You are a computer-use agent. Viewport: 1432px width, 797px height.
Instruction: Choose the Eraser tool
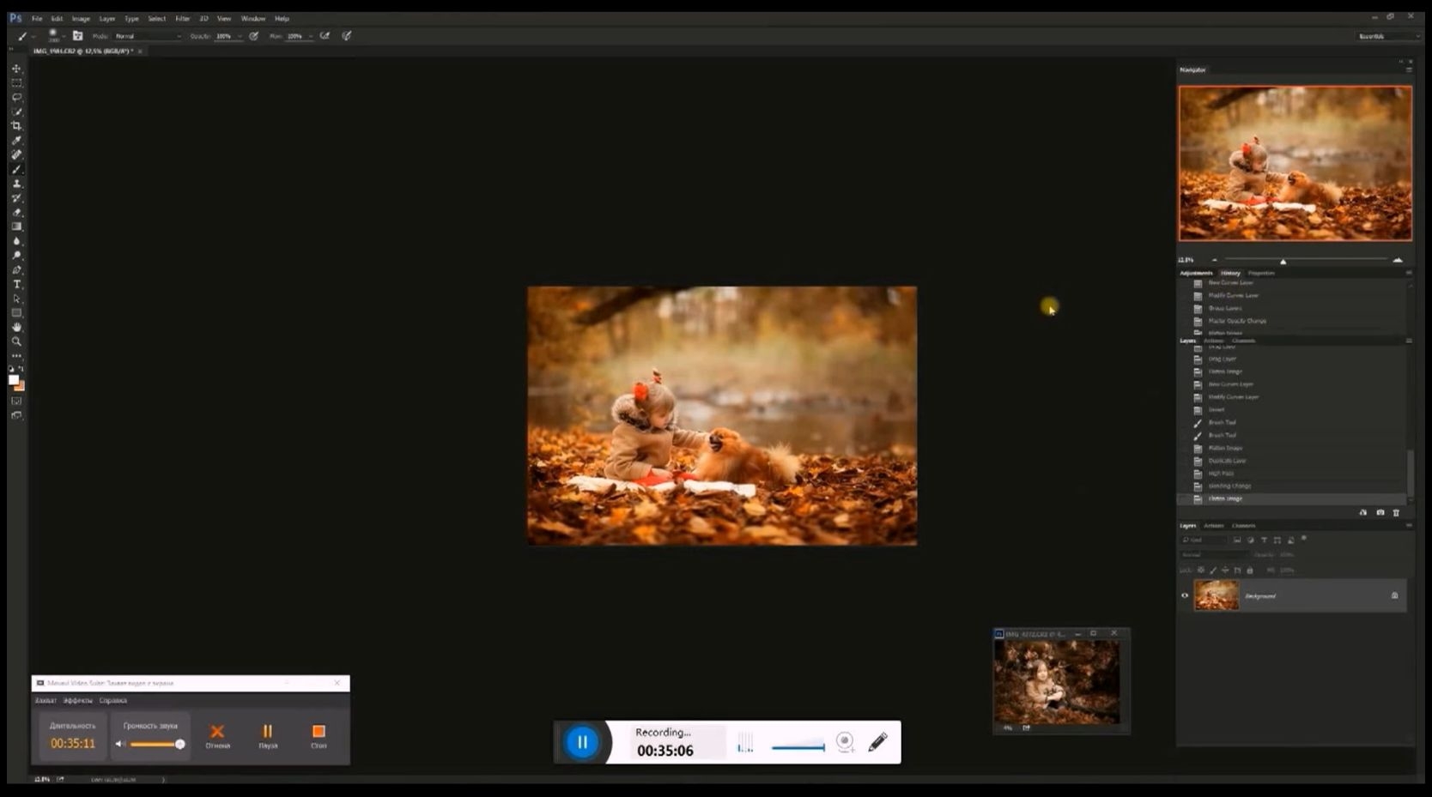point(16,213)
